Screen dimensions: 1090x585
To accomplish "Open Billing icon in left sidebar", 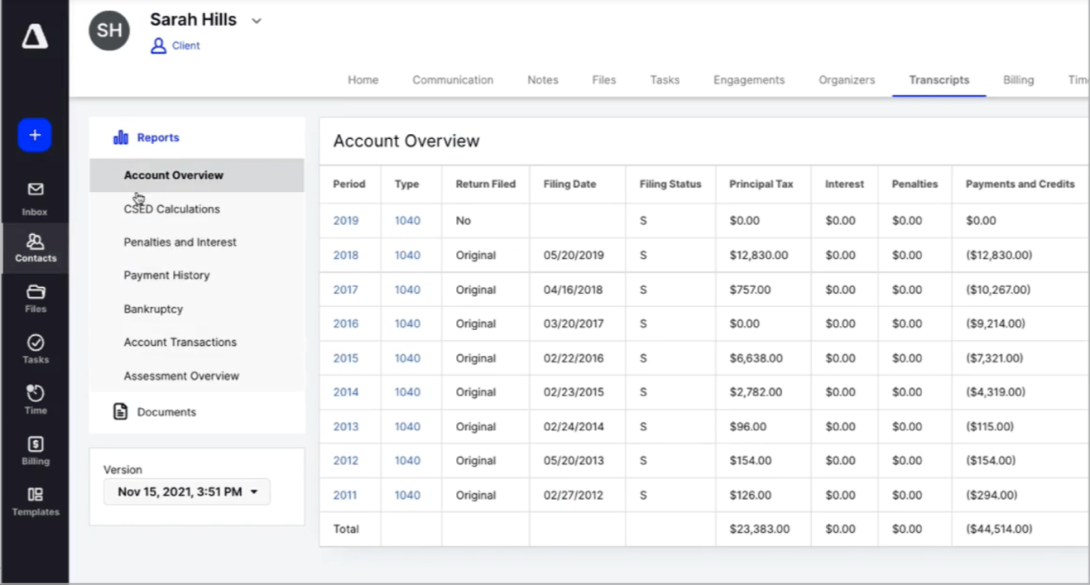I will point(35,445).
